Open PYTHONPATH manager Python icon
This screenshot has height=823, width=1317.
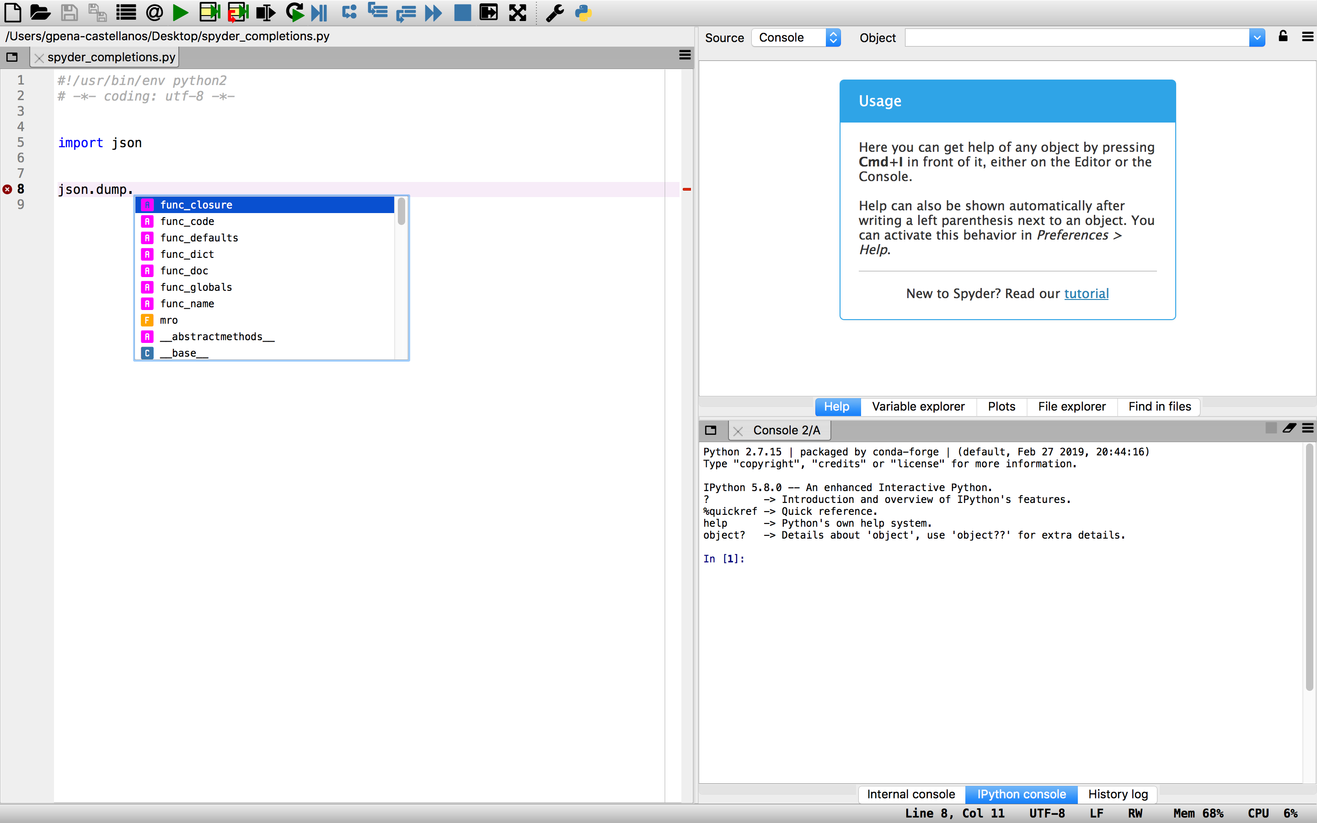click(583, 12)
